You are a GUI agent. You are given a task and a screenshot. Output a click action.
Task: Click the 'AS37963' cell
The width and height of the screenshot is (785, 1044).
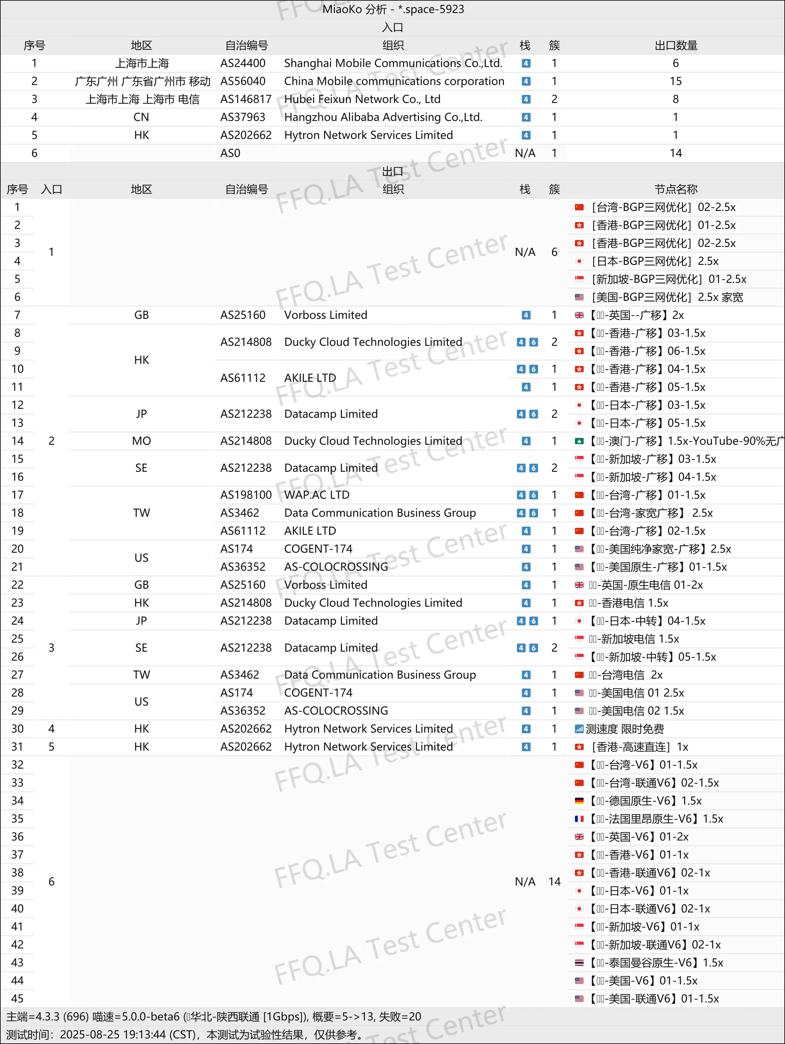(x=243, y=117)
